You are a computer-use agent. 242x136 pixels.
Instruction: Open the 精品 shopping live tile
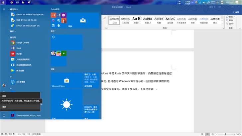[91, 112]
